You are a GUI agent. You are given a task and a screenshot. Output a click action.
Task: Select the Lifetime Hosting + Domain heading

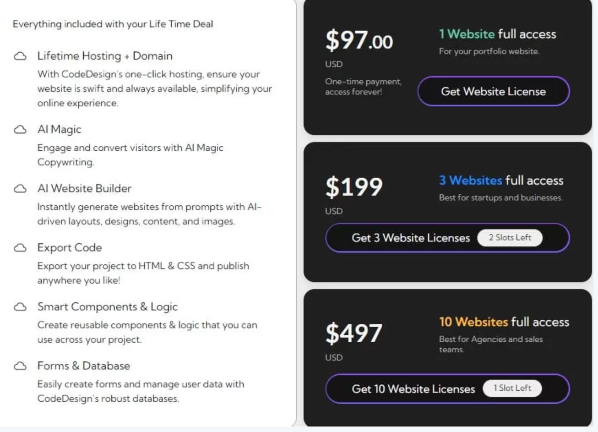coord(105,56)
